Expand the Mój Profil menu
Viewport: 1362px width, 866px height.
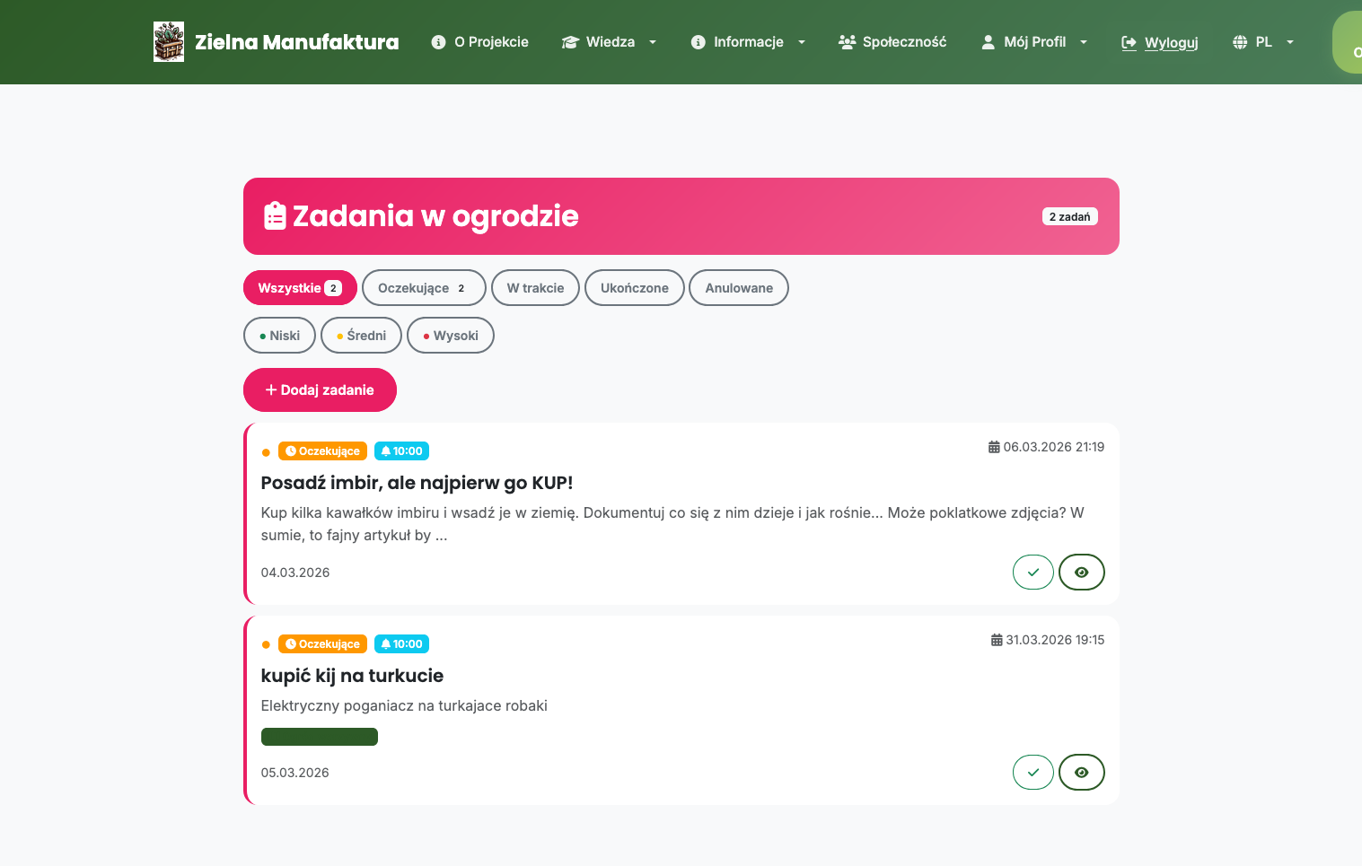point(1033,42)
